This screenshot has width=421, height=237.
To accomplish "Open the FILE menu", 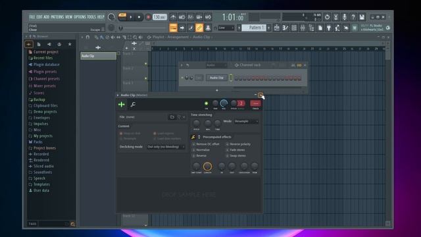I will (x=32, y=17).
